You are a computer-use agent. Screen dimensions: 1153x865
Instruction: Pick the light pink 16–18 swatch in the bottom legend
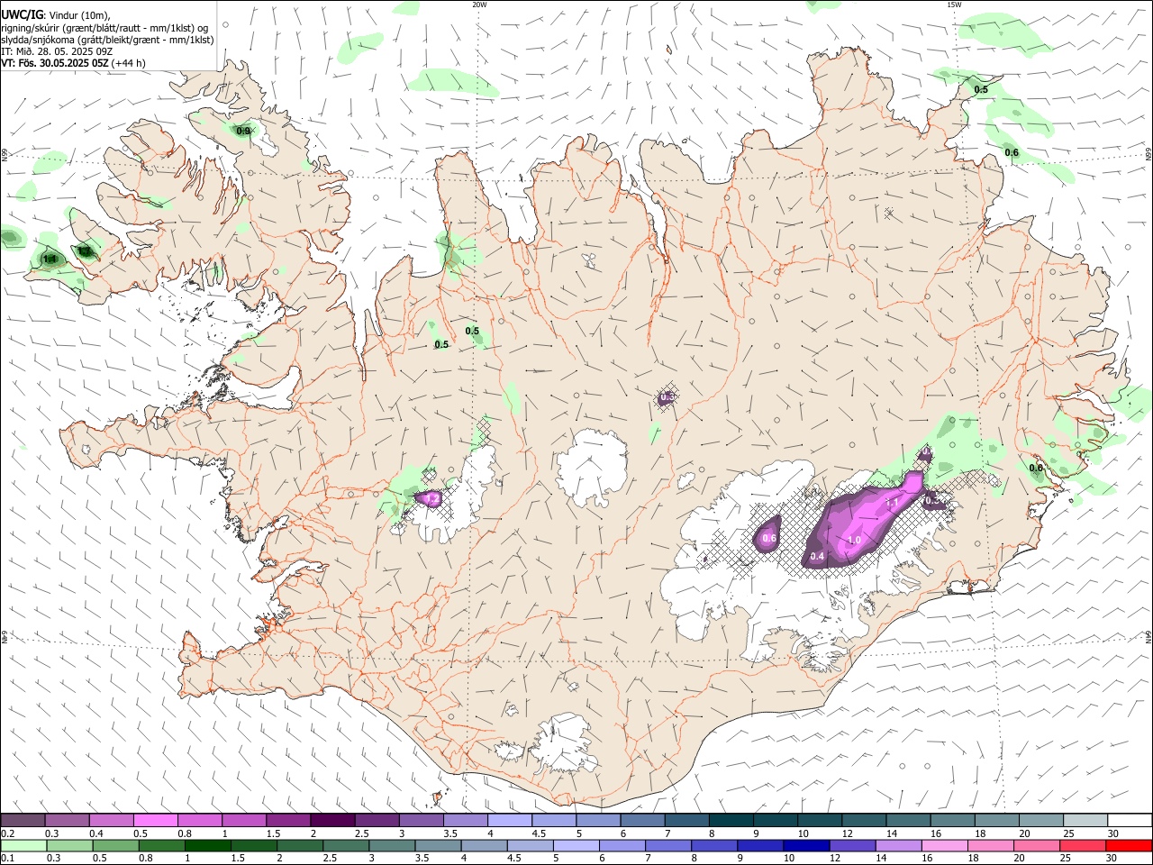[945, 845]
